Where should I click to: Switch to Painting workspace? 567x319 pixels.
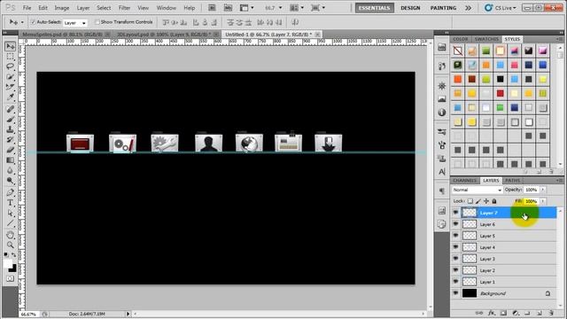click(x=443, y=8)
